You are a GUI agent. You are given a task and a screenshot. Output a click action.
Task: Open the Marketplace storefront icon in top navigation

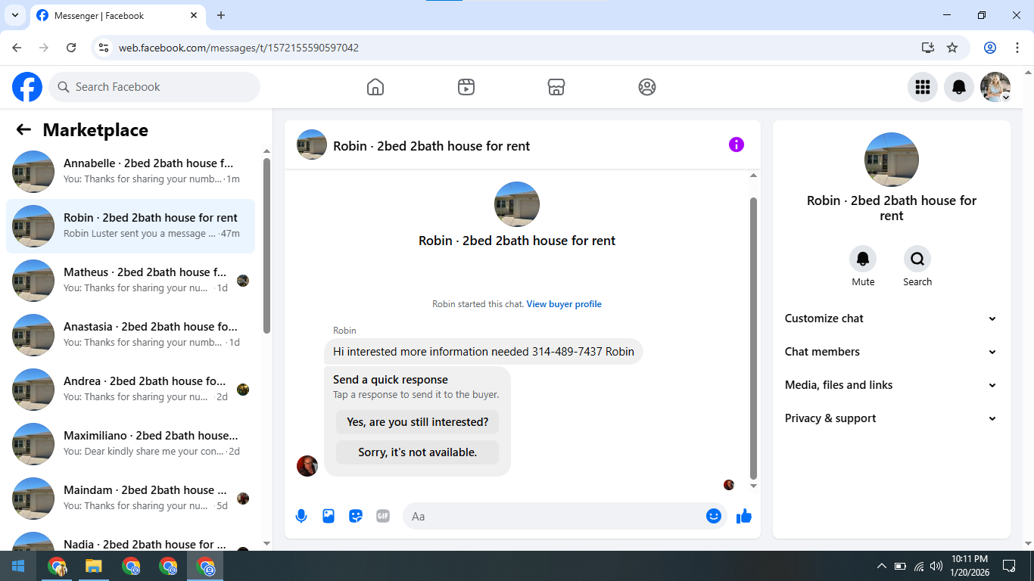pyautogui.click(x=556, y=87)
